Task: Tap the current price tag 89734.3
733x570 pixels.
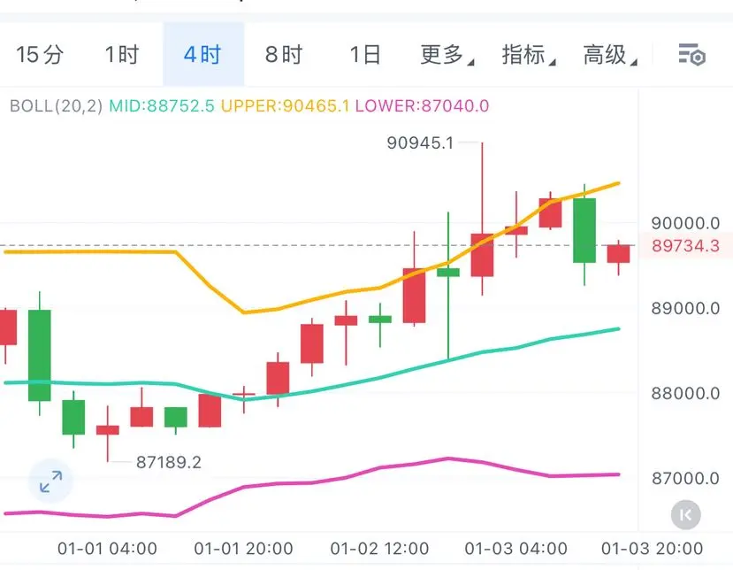Action: [685, 246]
